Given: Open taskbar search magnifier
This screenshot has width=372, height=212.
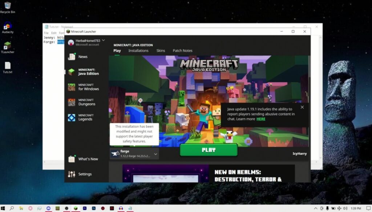Looking at the screenshot, I should [12, 208].
